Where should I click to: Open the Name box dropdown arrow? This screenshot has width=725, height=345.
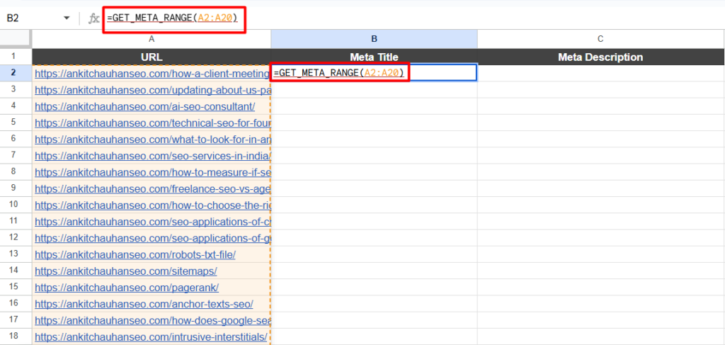(x=67, y=18)
